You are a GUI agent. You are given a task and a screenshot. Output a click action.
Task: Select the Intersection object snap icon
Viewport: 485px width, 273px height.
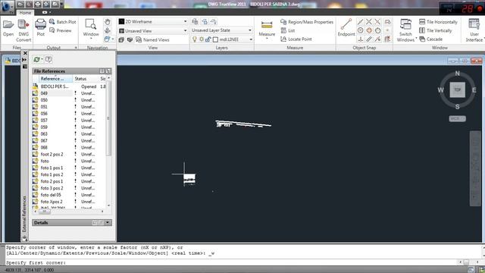(x=369, y=22)
